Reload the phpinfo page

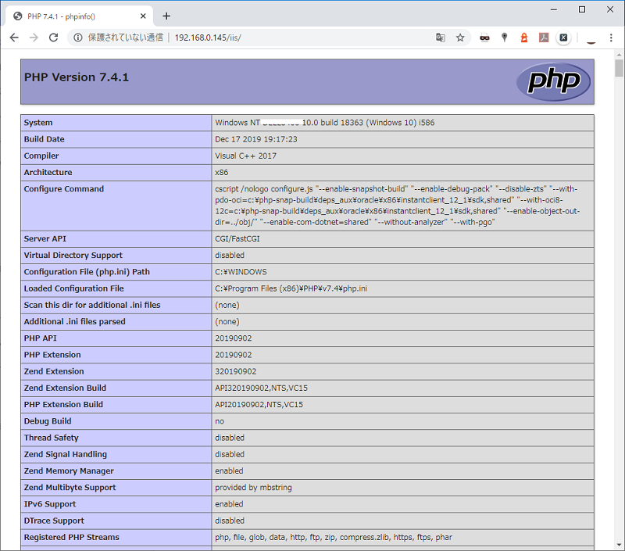click(x=53, y=38)
